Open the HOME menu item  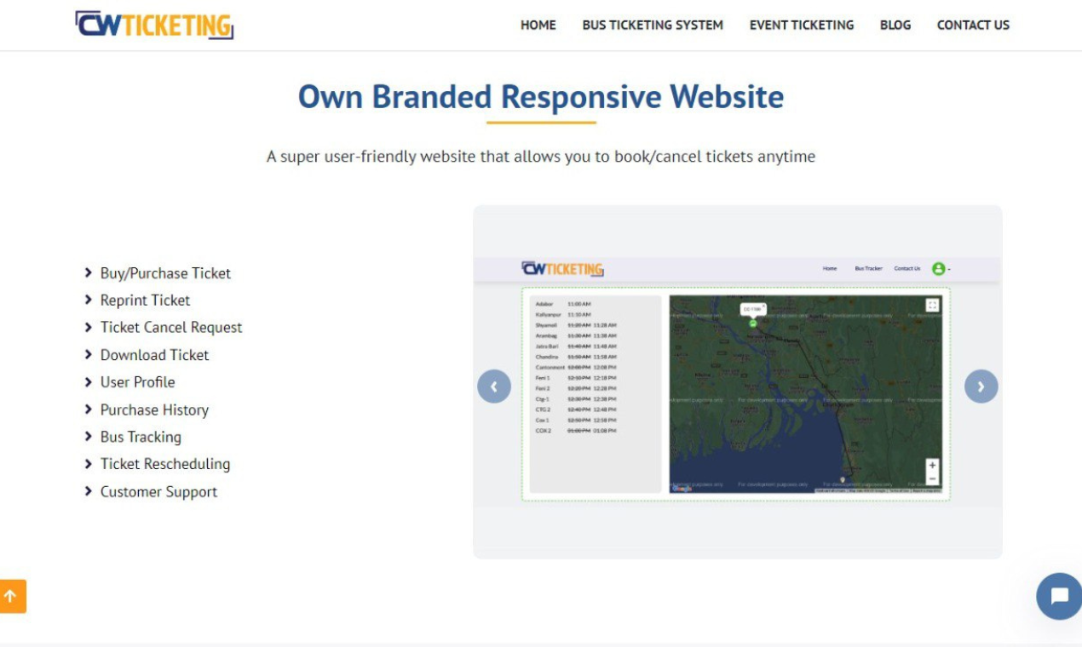538,26
